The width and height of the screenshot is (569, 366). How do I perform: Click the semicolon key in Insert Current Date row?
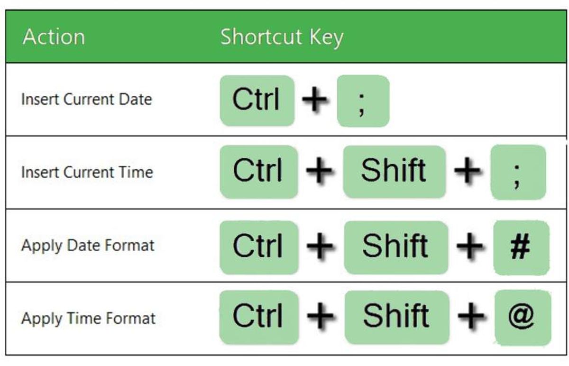tap(363, 101)
